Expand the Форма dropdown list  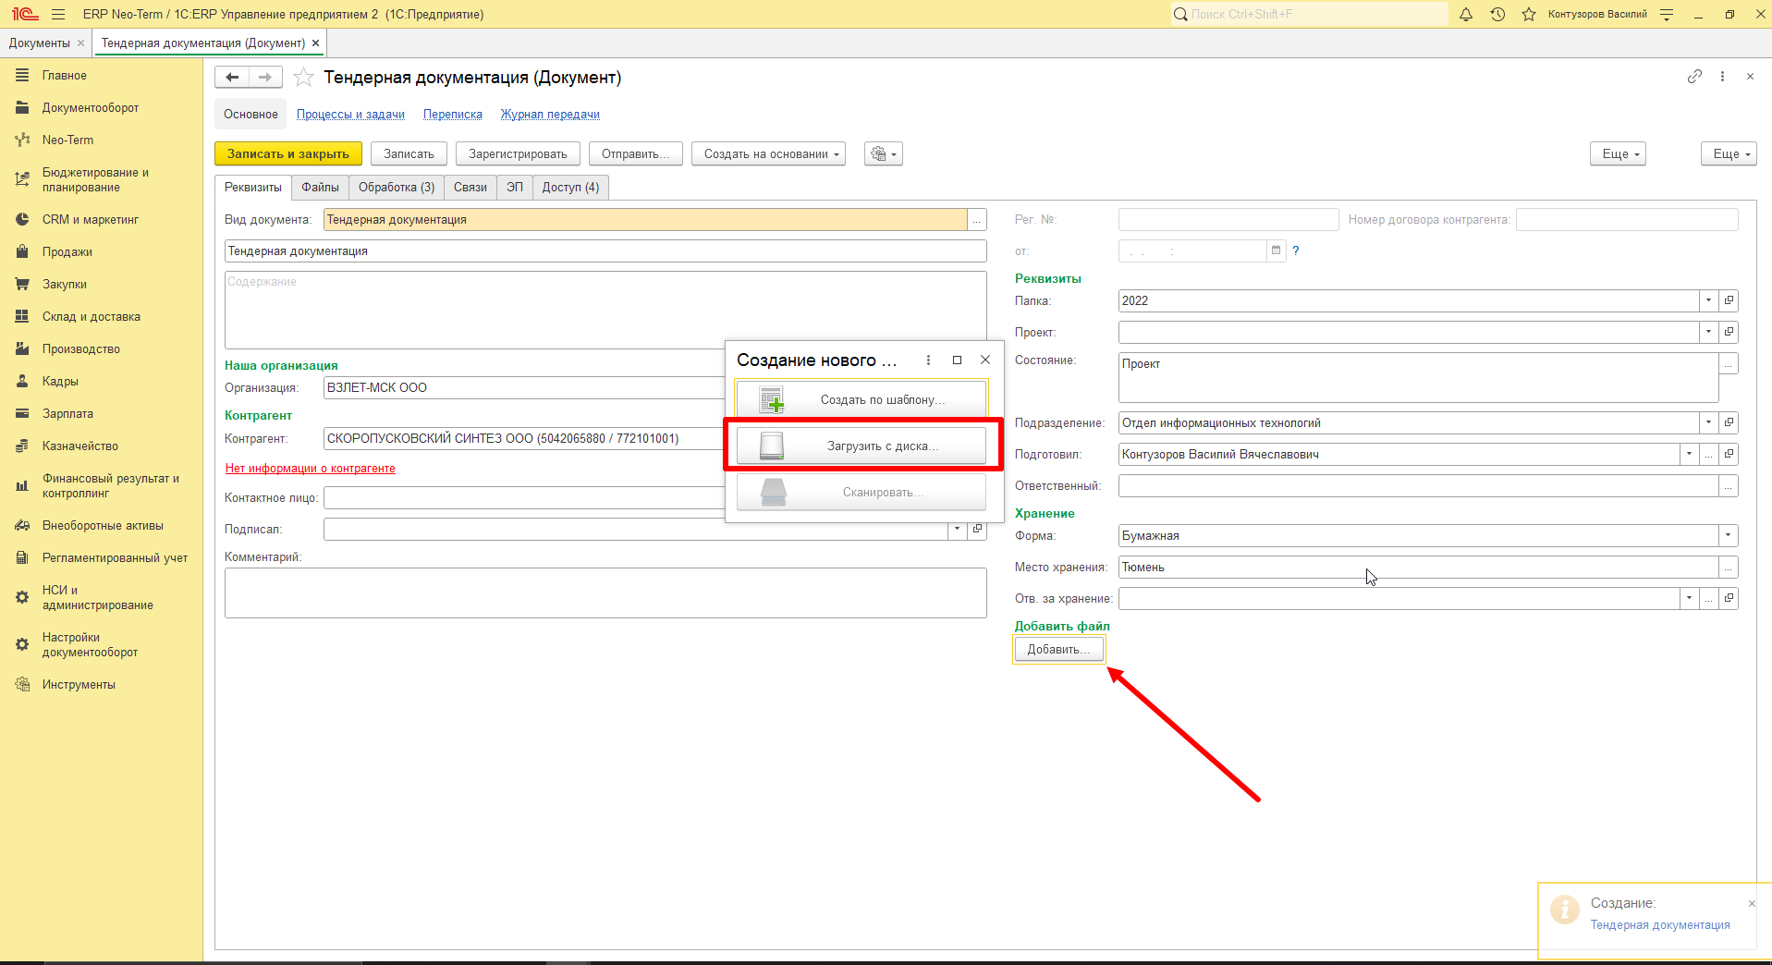pyautogui.click(x=1728, y=535)
